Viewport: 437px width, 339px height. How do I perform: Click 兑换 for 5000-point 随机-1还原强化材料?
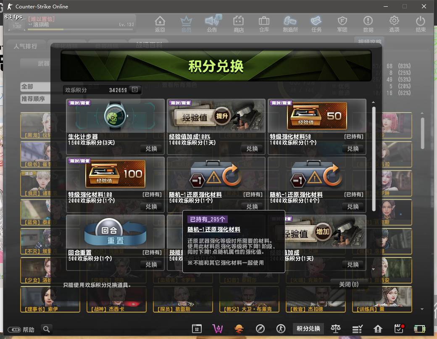(353, 207)
